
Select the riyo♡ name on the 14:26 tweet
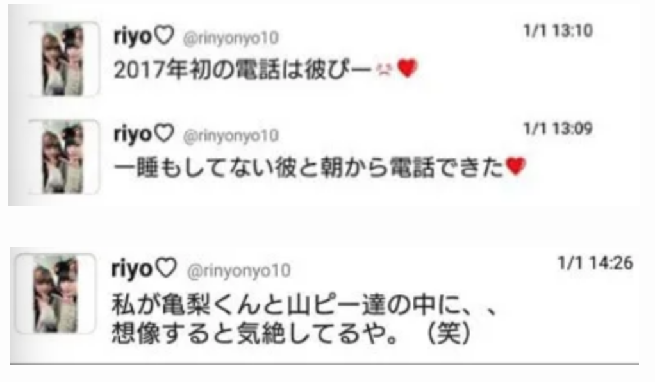click(144, 269)
